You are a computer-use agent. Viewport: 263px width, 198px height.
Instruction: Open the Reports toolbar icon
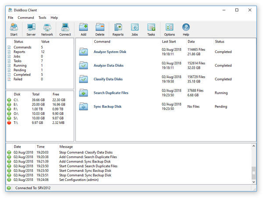pos(118,29)
